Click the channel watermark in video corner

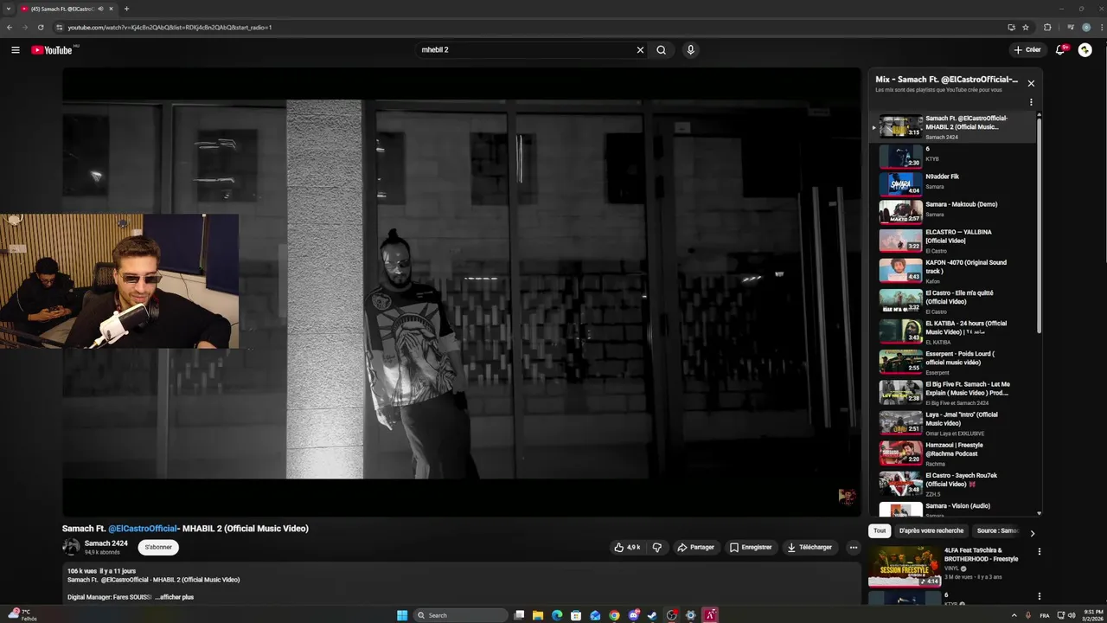847,496
